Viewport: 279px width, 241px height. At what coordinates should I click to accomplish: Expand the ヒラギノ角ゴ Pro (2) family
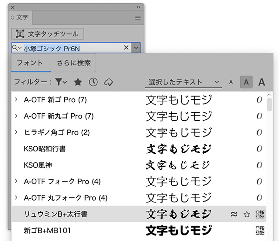click(x=16, y=132)
